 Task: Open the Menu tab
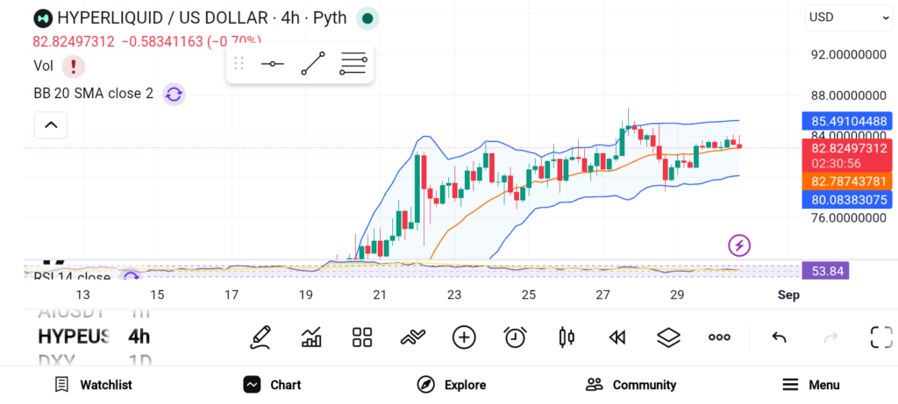click(x=811, y=385)
